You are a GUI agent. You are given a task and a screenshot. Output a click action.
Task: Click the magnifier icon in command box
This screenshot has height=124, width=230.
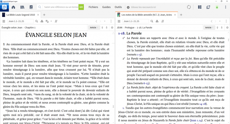40,7
